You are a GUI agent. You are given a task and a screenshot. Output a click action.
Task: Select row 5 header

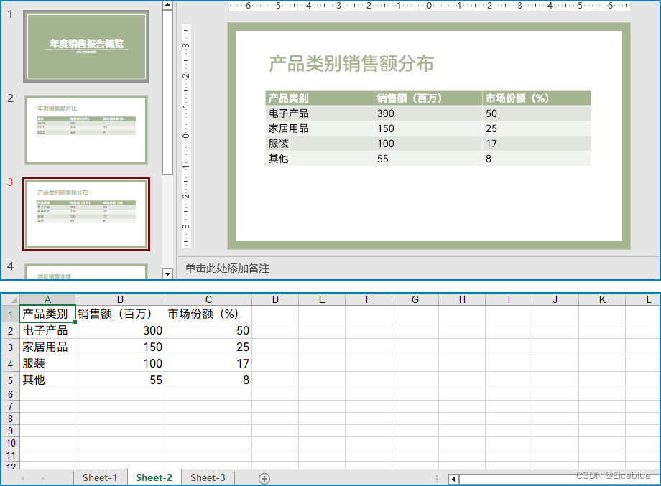pos(10,380)
